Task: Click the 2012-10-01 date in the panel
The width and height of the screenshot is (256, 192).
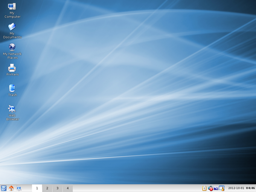Action: pyautogui.click(x=236, y=188)
